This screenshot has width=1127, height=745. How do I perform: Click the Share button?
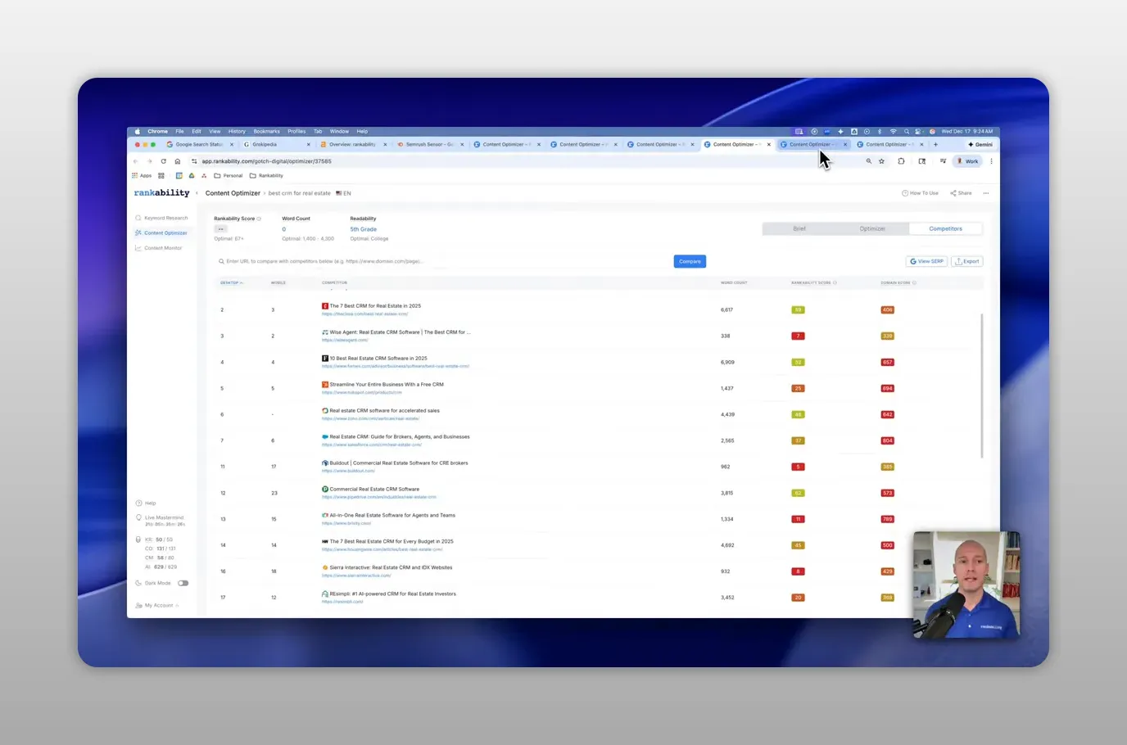[961, 193]
